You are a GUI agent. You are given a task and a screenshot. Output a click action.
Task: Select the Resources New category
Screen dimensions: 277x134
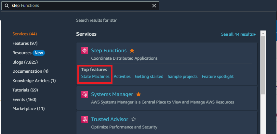click(x=29, y=53)
